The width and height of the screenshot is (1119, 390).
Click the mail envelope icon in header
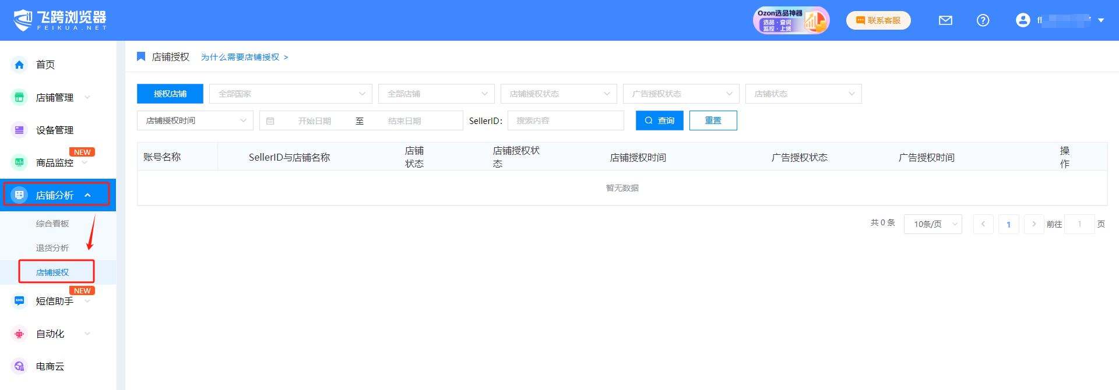(945, 20)
